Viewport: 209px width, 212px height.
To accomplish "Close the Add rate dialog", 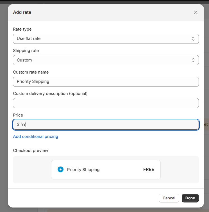I will click(x=196, y=12).
